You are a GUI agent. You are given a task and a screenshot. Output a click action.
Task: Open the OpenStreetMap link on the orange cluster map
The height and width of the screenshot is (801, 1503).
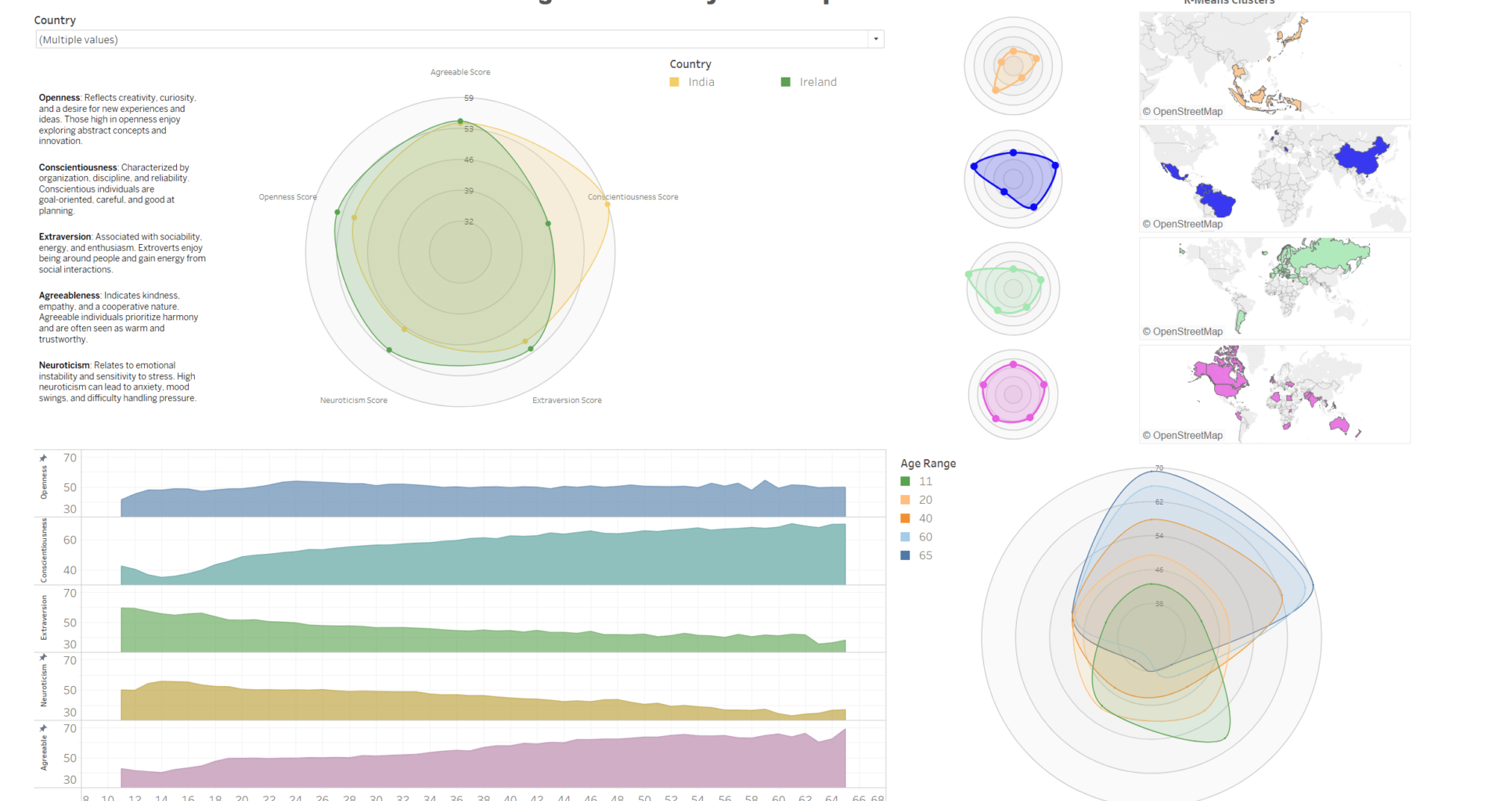pos(1183,111)
